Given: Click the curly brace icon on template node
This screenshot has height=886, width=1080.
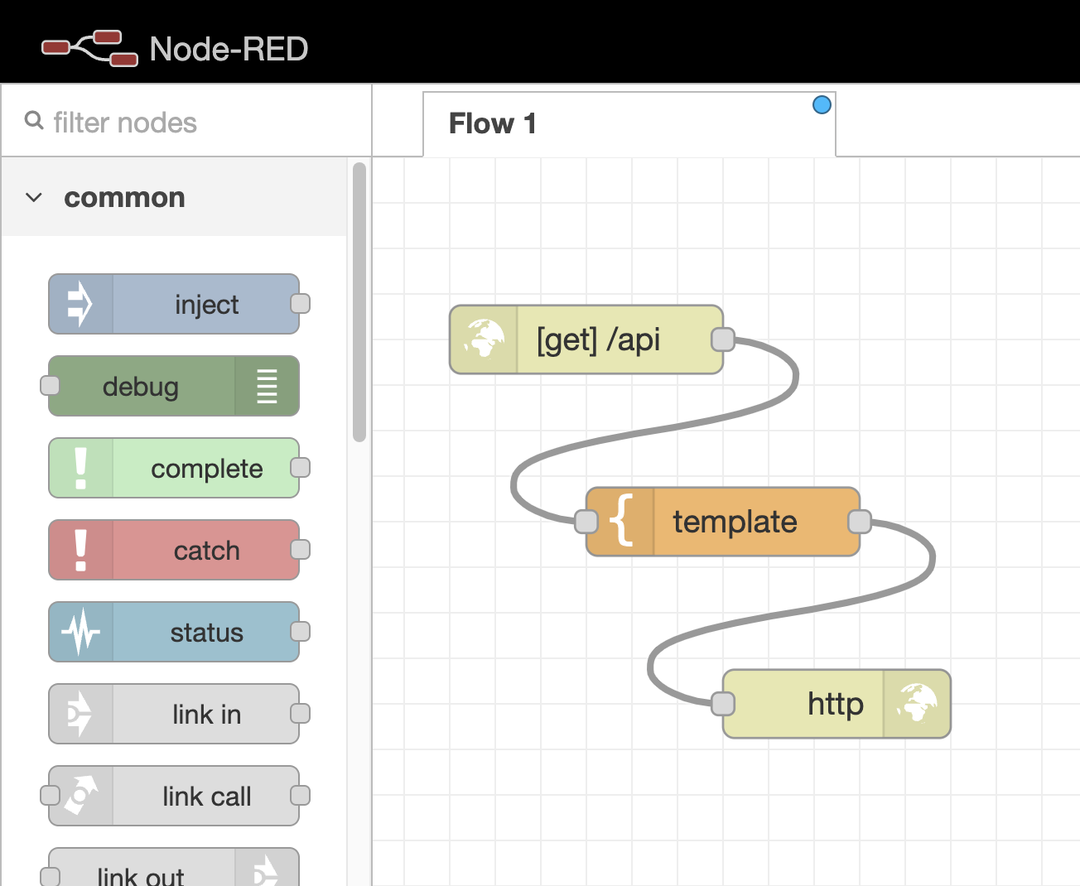Looking at the screenshot, I should [x=620, y=521].
